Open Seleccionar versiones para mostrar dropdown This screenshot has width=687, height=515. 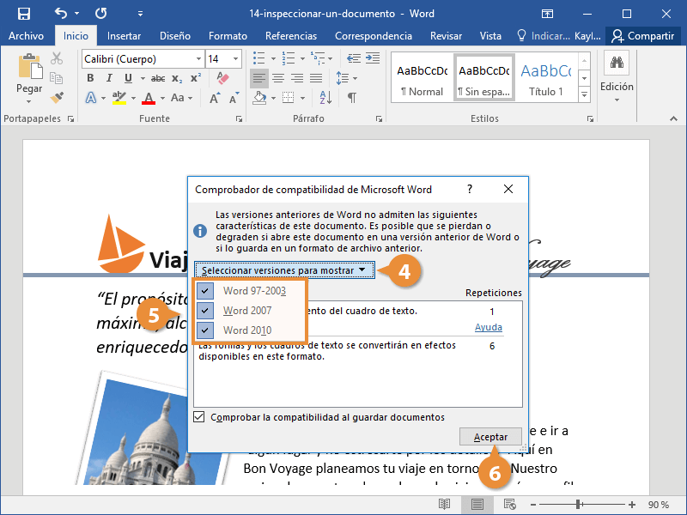pyautogui.click(x=284, y=270)
